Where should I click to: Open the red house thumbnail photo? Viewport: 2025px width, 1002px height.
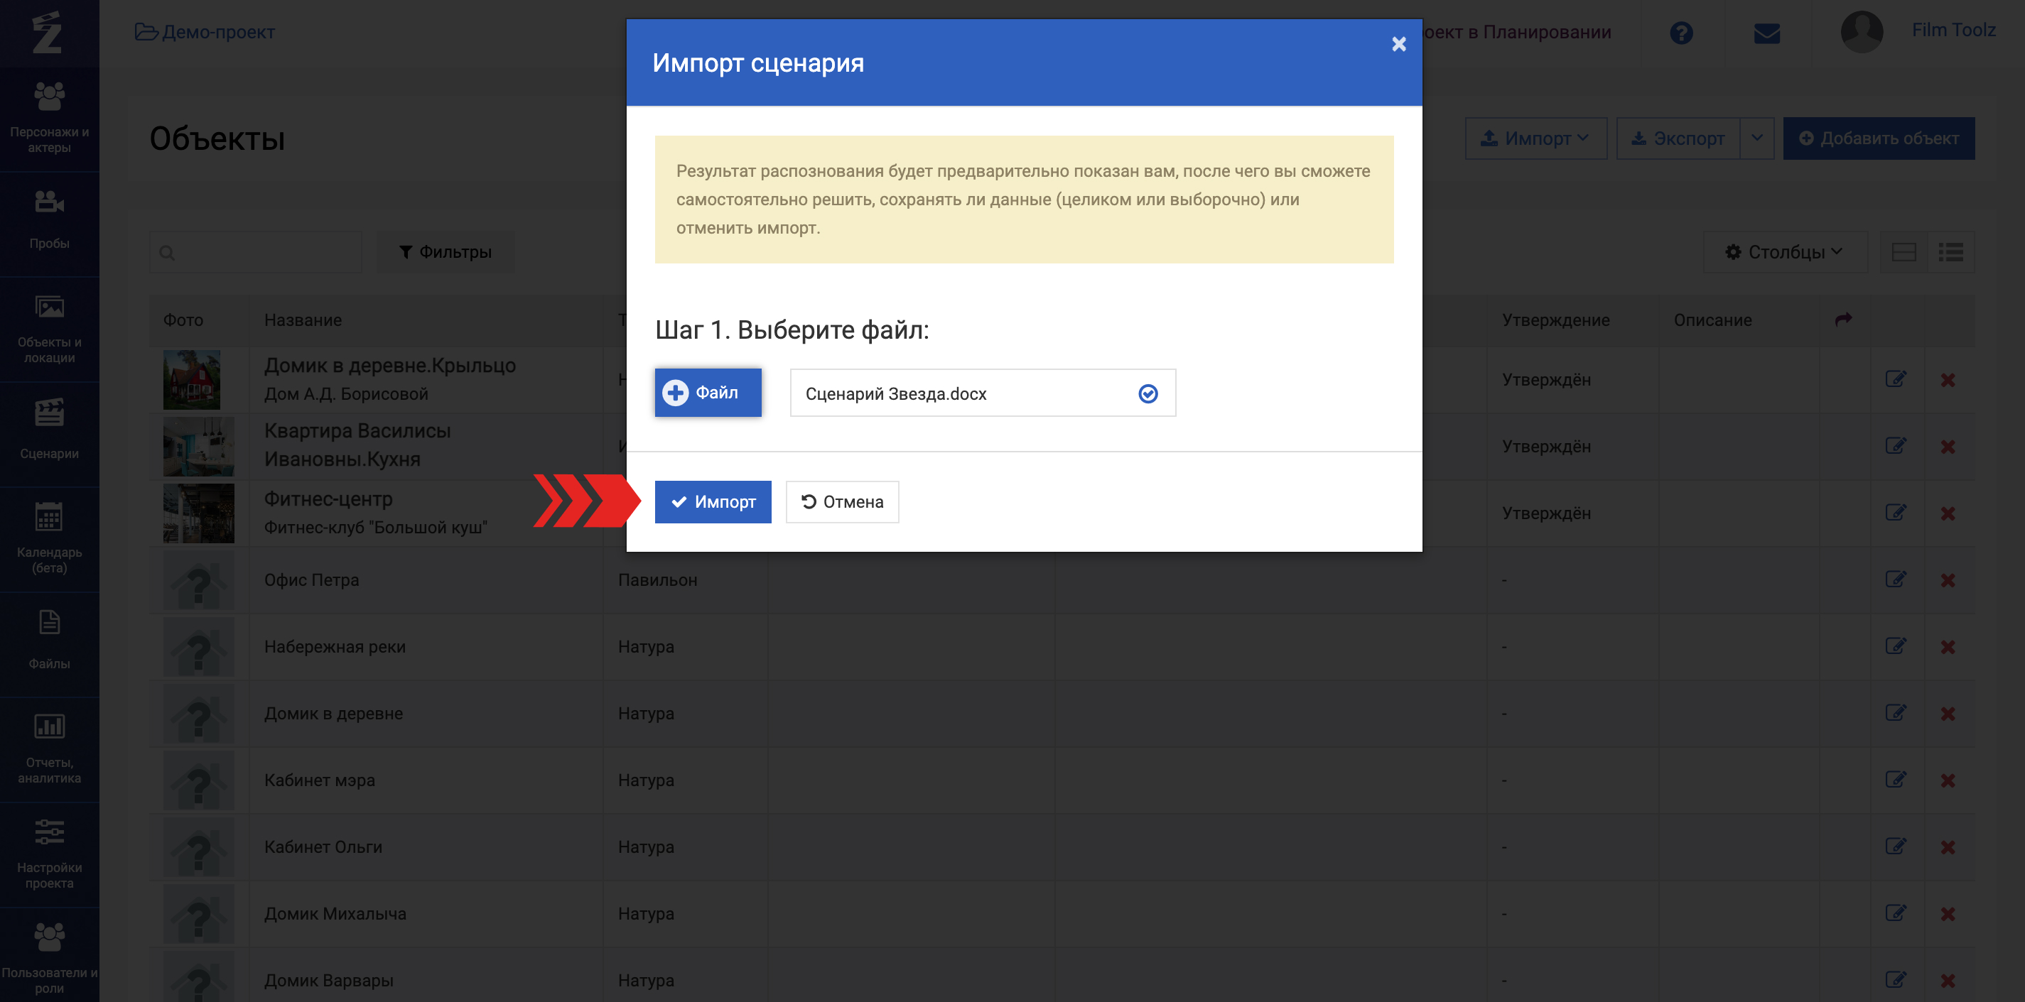pos(192,380)
